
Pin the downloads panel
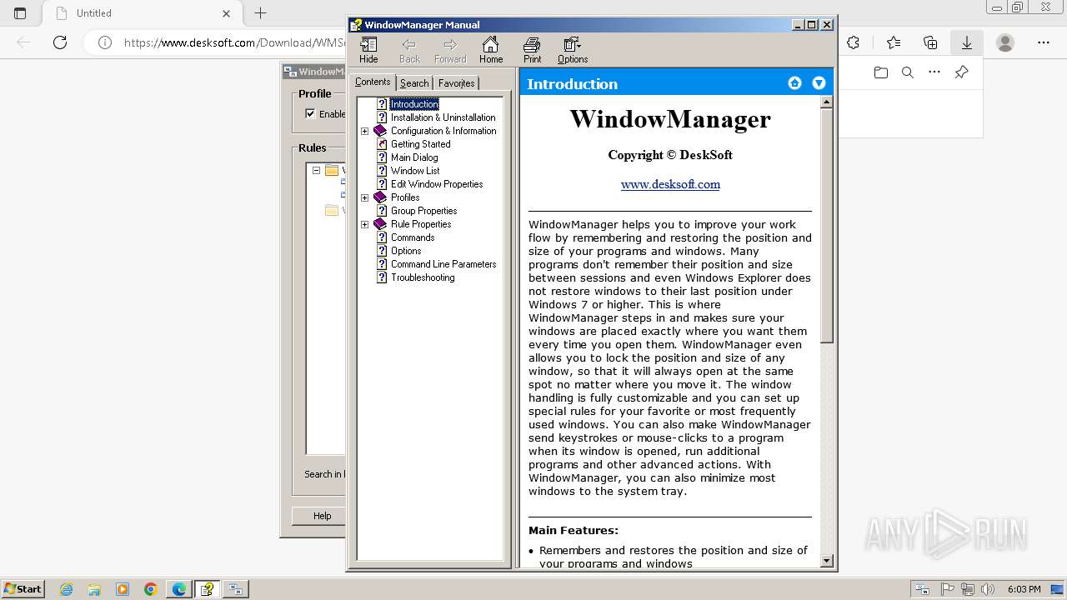(961, 72)
